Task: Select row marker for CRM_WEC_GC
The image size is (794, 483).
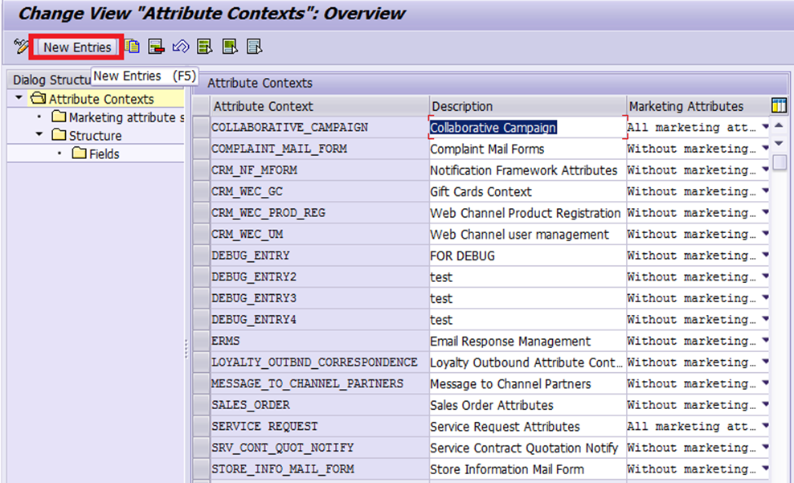Action: pos(201,191)
